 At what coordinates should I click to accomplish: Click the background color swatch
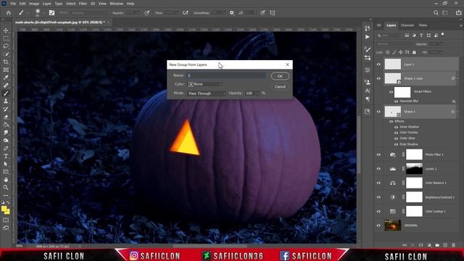7,212
